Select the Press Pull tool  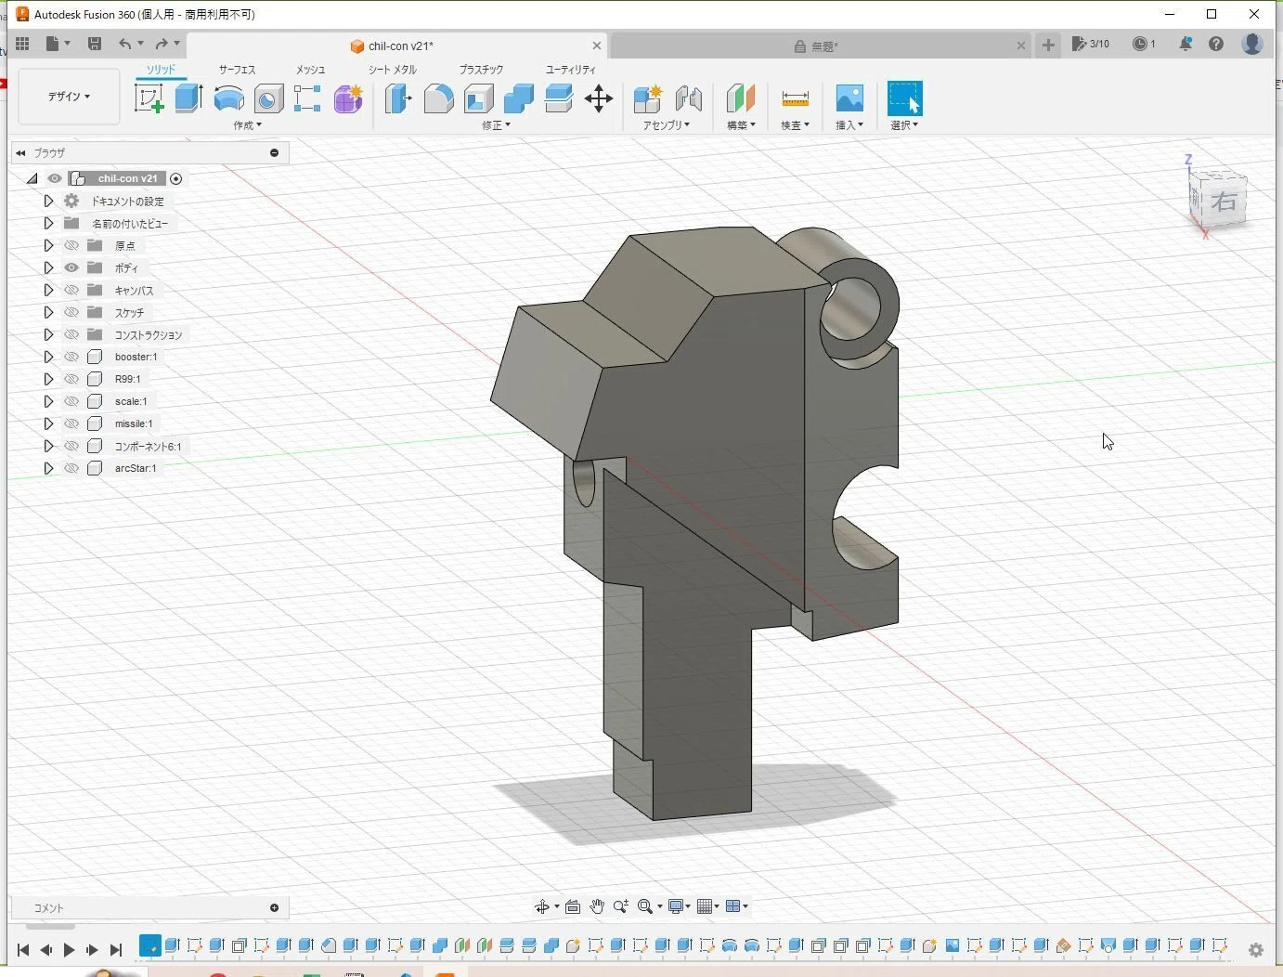coord(398,98)
